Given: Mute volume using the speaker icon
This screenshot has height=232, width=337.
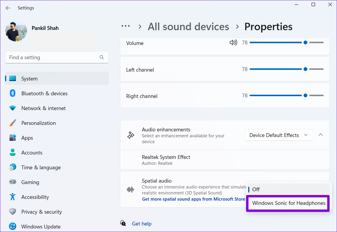Looking at the screenshot, I should click(233, 43).
